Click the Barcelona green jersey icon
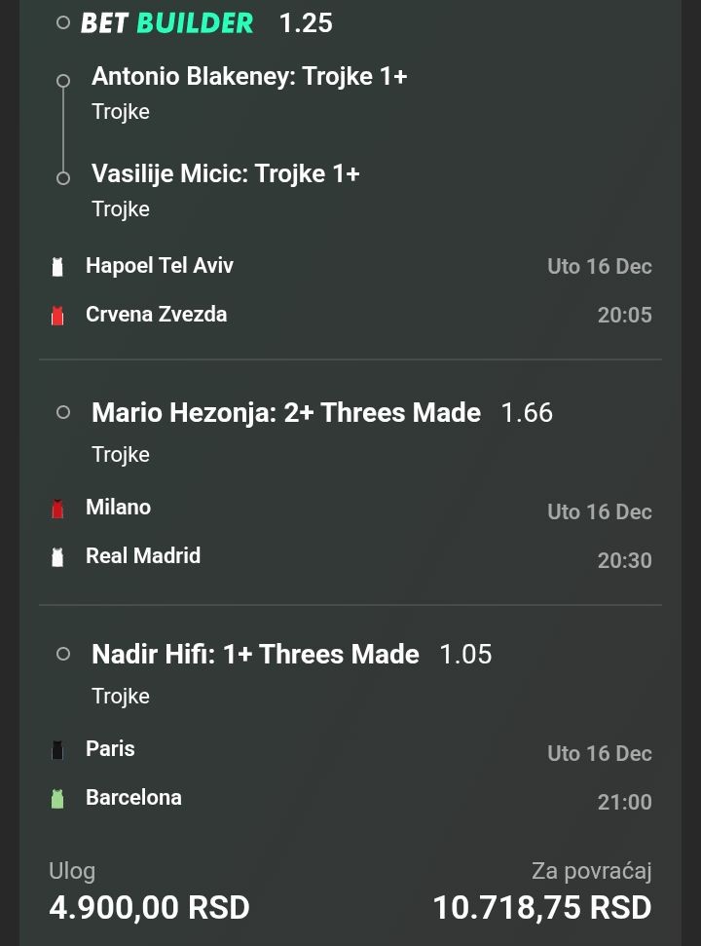701x946 pixels. pyautogui.click(x=57, y=798)
